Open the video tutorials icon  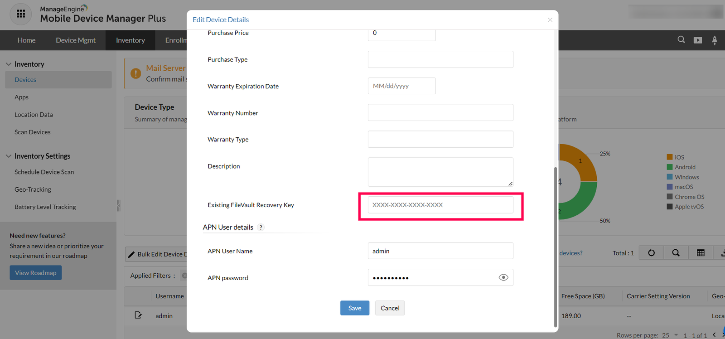tap(698, 40)
